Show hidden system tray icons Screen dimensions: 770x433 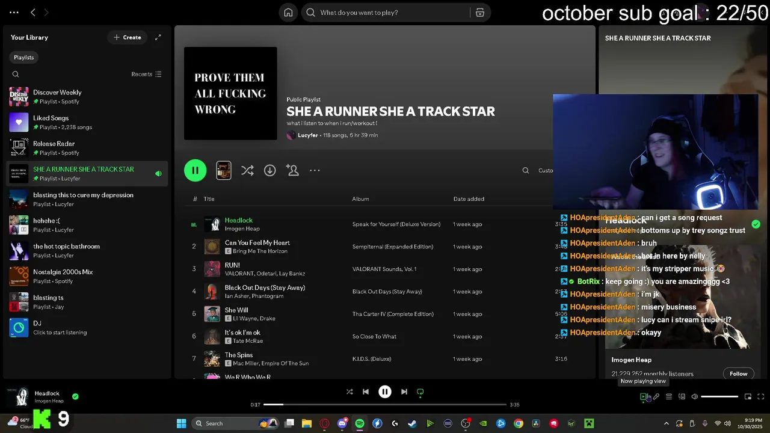[666, 423]
